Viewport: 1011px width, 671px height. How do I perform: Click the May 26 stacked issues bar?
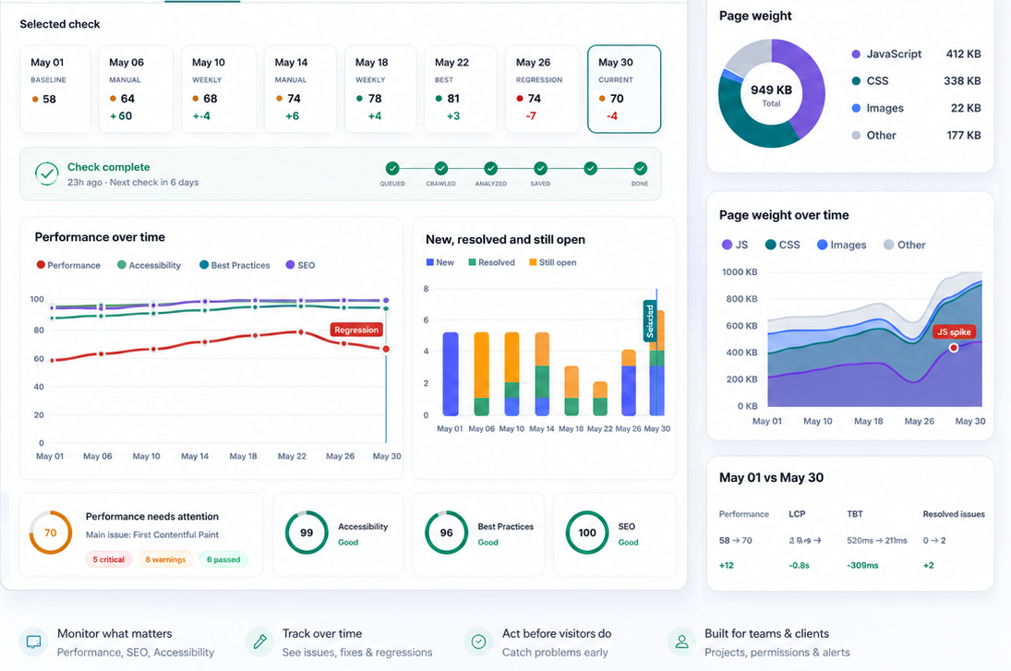point(629,383)
